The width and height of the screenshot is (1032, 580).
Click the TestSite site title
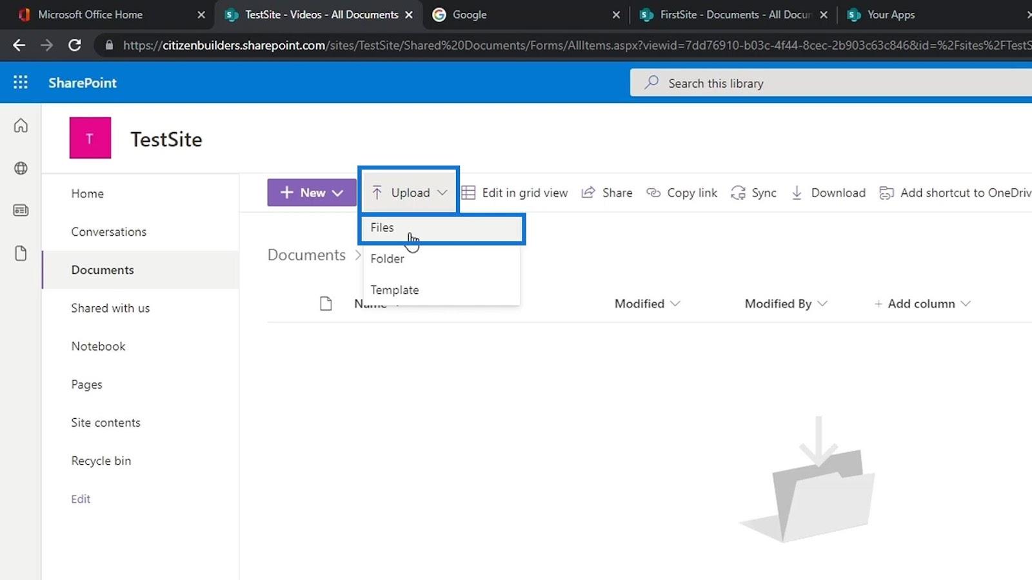pos(166,139)
